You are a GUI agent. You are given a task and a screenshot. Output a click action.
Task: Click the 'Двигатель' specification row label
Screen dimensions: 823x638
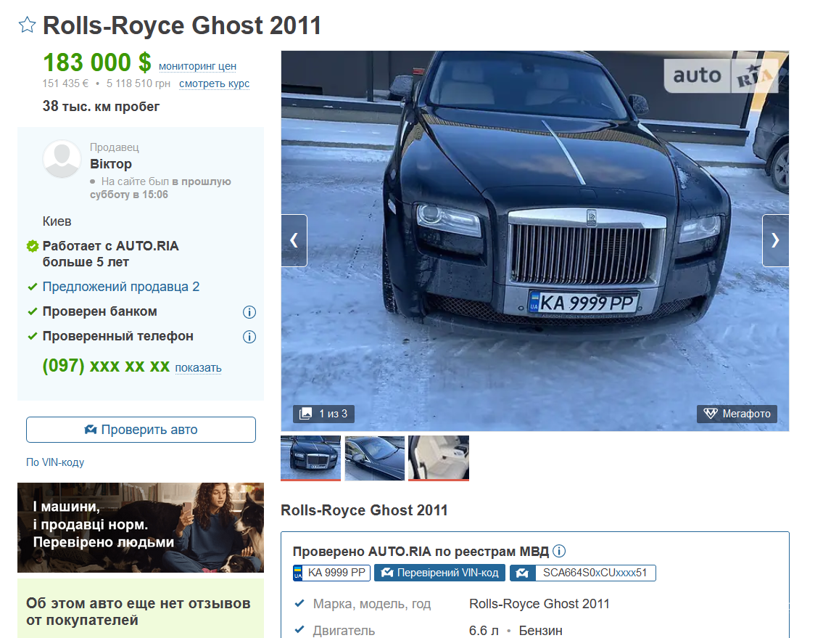click(x=344, y=630)
